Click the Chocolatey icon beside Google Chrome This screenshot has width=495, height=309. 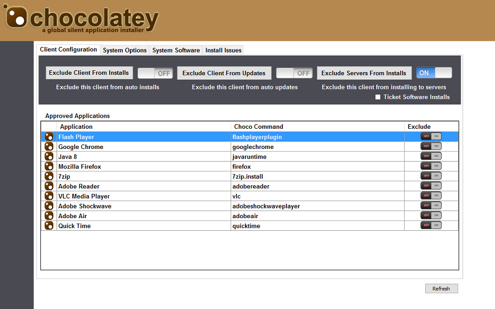(x=49, y=146)
